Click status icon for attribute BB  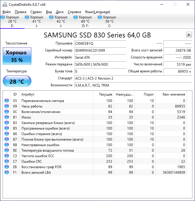7,145
